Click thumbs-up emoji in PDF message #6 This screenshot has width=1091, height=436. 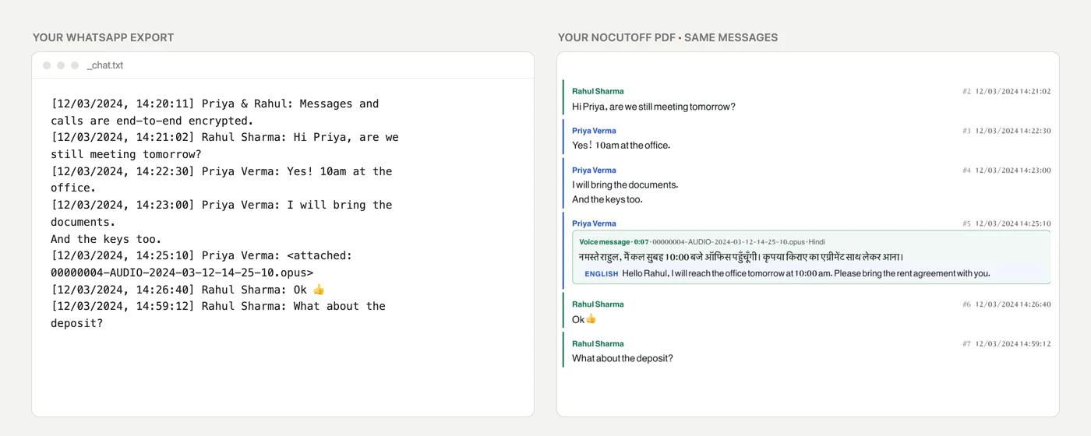(x=591, y=319)
